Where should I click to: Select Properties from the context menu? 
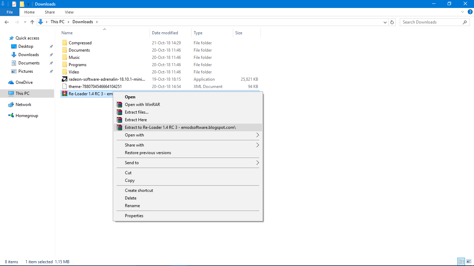[134, 215]
